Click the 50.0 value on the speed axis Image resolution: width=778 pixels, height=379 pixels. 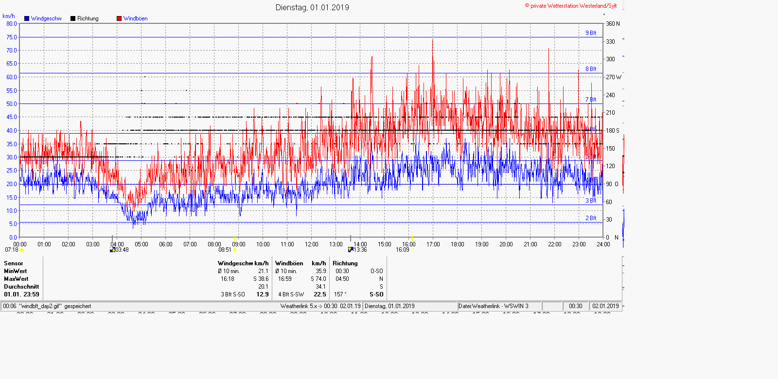12,104
